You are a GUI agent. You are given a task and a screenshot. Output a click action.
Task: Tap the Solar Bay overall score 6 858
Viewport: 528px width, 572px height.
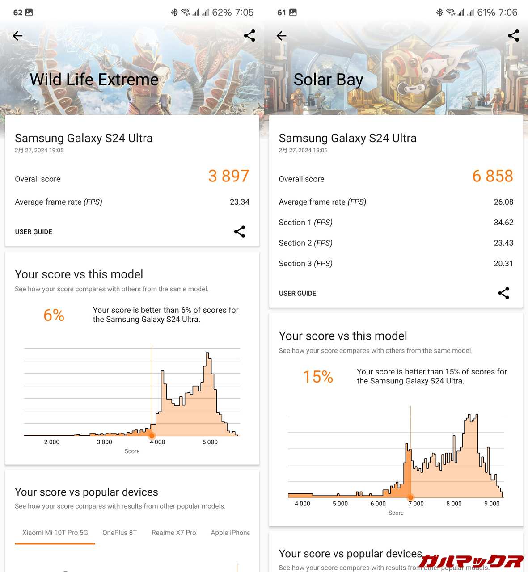click(492, 176)
